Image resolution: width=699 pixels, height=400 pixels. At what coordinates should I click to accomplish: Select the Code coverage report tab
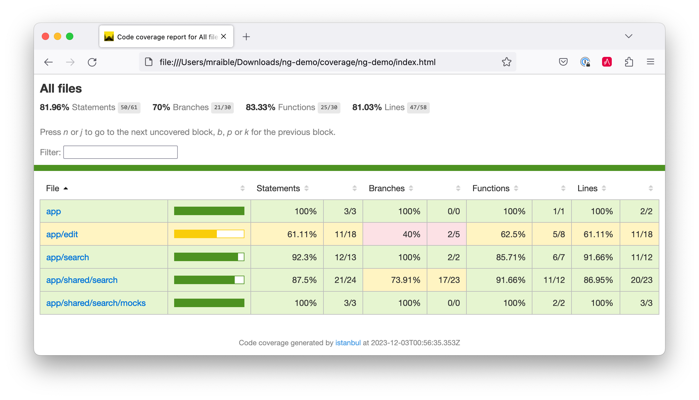click(164, 37)
